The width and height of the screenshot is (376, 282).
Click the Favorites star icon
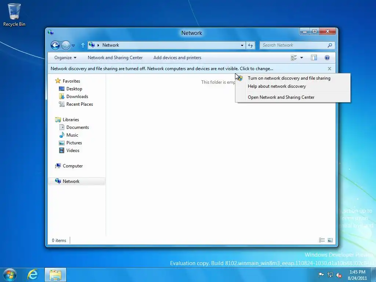[x=58, y=81]
